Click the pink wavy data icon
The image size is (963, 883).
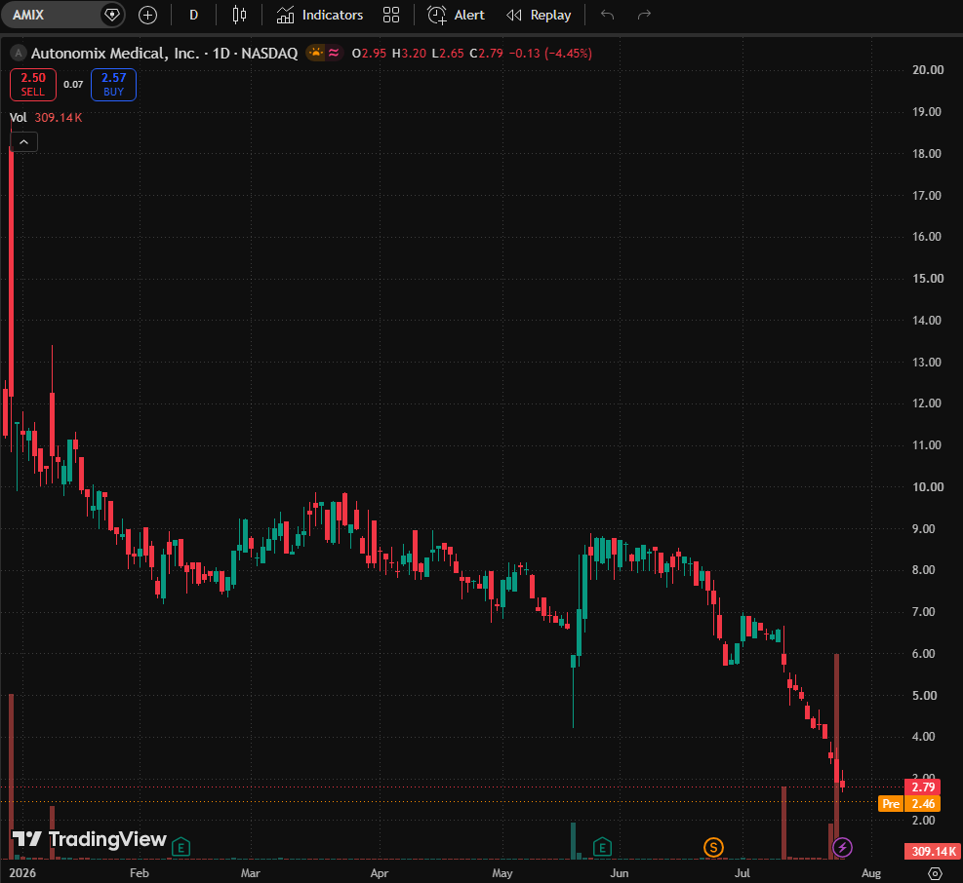click(x=334, y=54)
